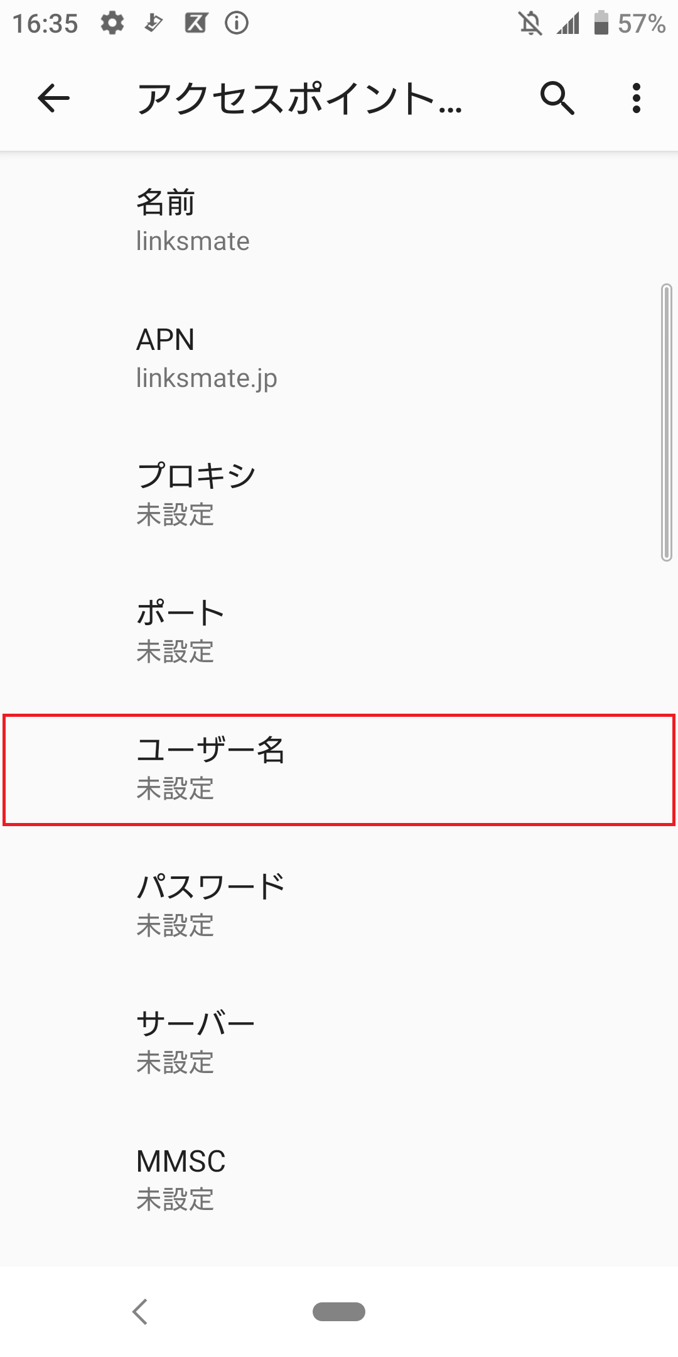The height and width of the screenshot is (1357, 678).
Task: Tap the scrollbar on the right edge
Action: (667, 421)
